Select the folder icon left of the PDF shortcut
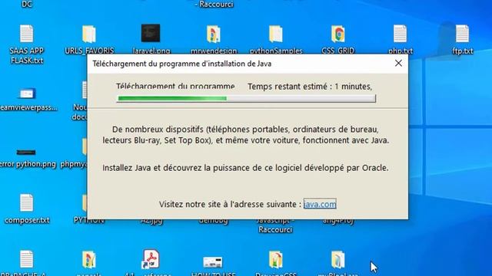Image resolution: width=492 pixels, height=276 pixels. pyautogui.click(x=89, y=259)
